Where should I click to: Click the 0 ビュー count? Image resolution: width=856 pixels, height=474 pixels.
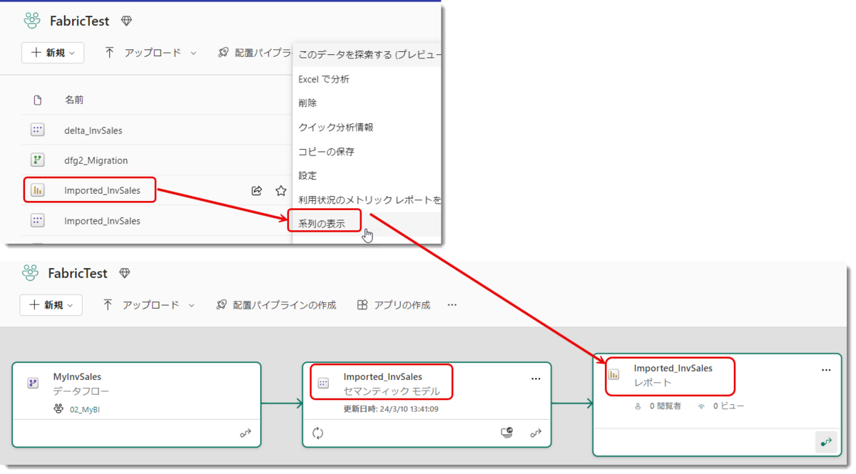pos(728,406)
